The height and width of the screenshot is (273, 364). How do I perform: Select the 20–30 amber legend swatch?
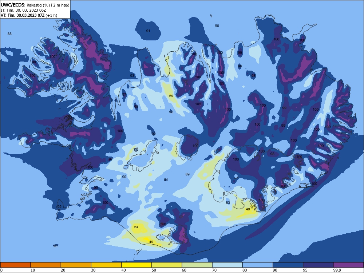click(76, 265)
